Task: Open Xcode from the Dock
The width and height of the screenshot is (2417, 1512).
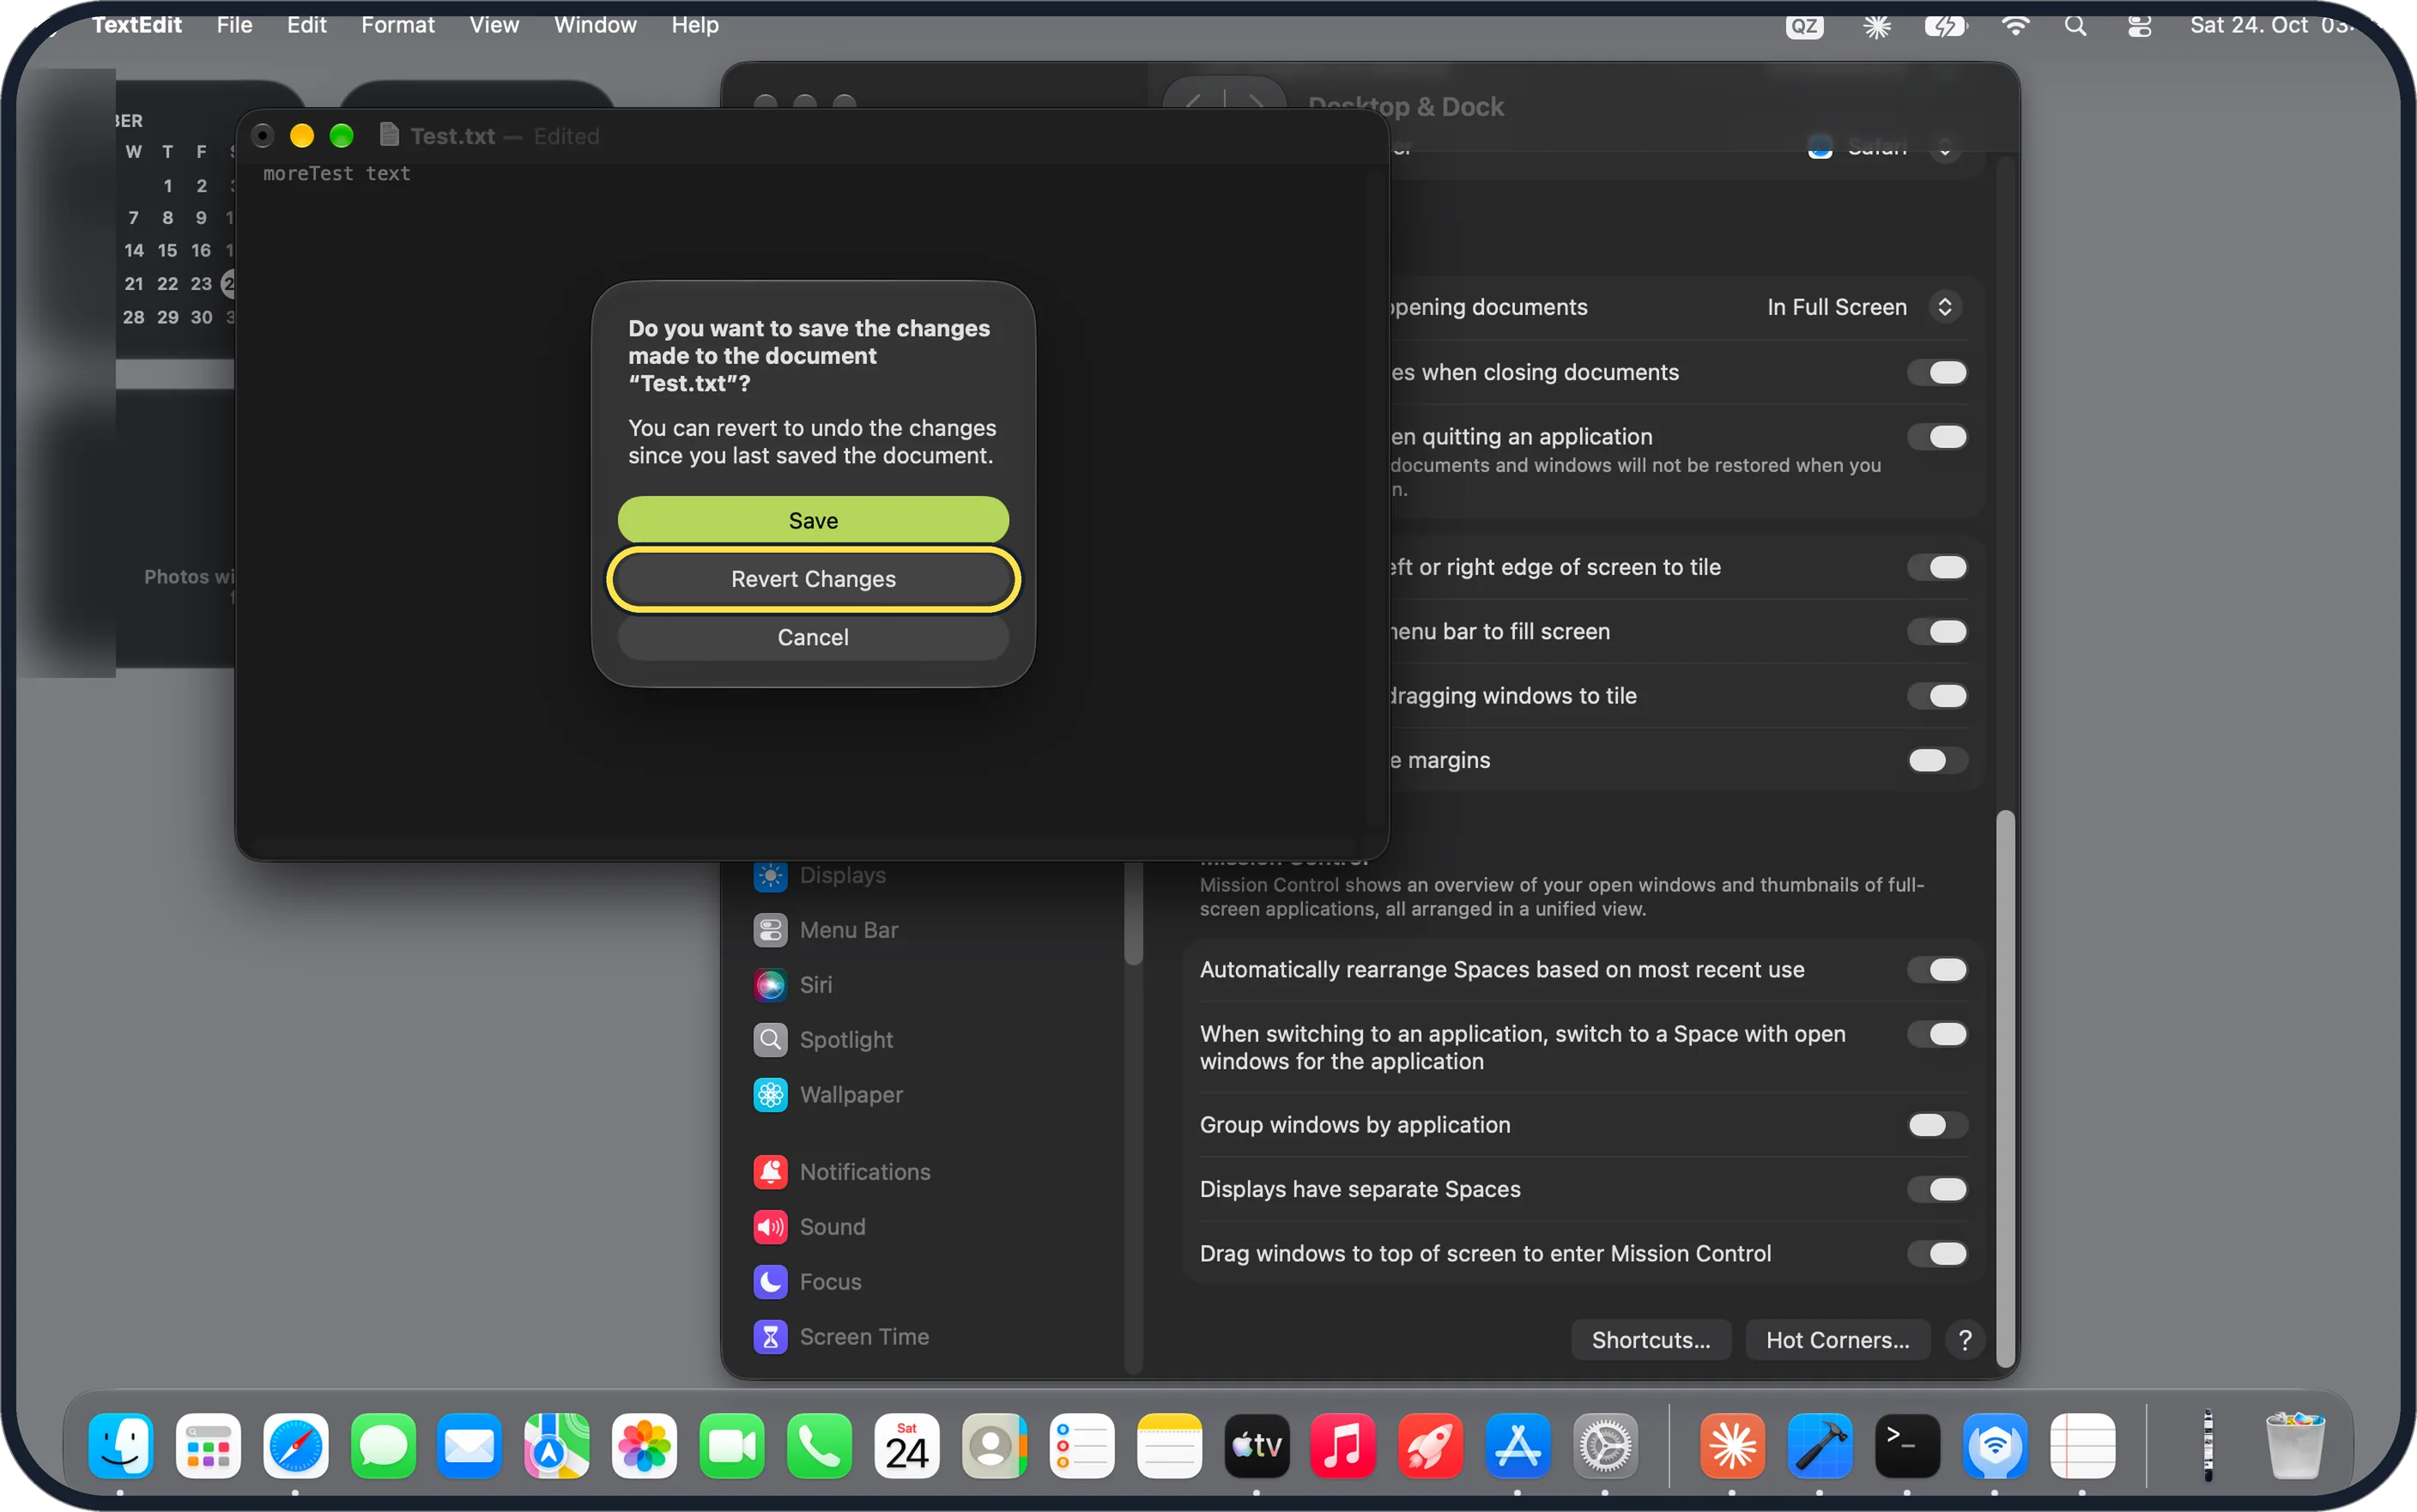Action: [x=1820, y=1445]
